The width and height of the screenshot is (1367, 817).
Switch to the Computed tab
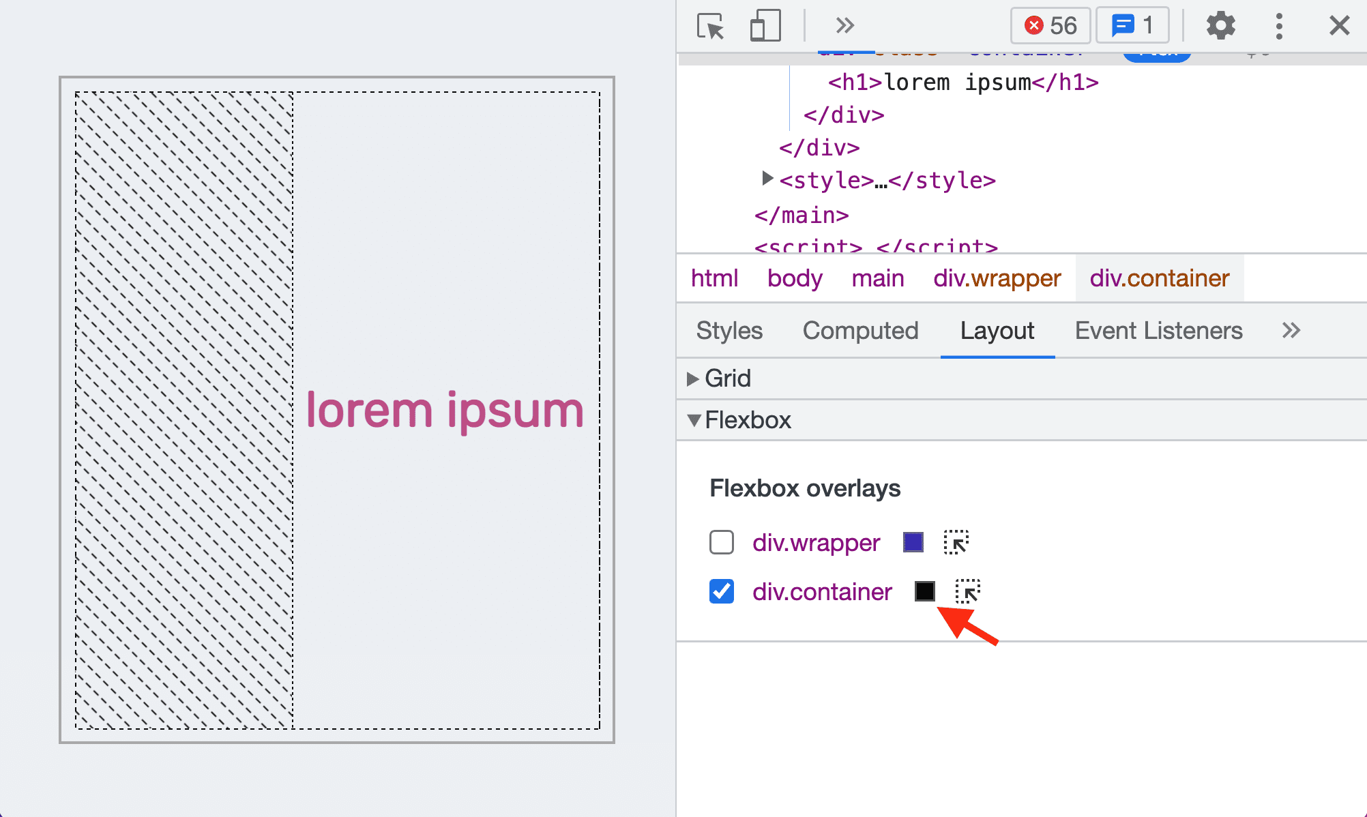[861, 329]
